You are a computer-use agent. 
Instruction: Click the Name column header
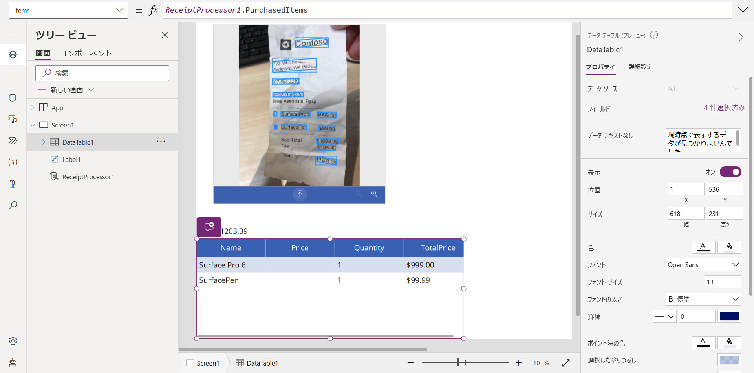click(x=231, y=247)
